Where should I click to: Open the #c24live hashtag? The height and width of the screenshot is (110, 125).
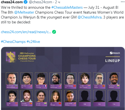tap(33, 42)
